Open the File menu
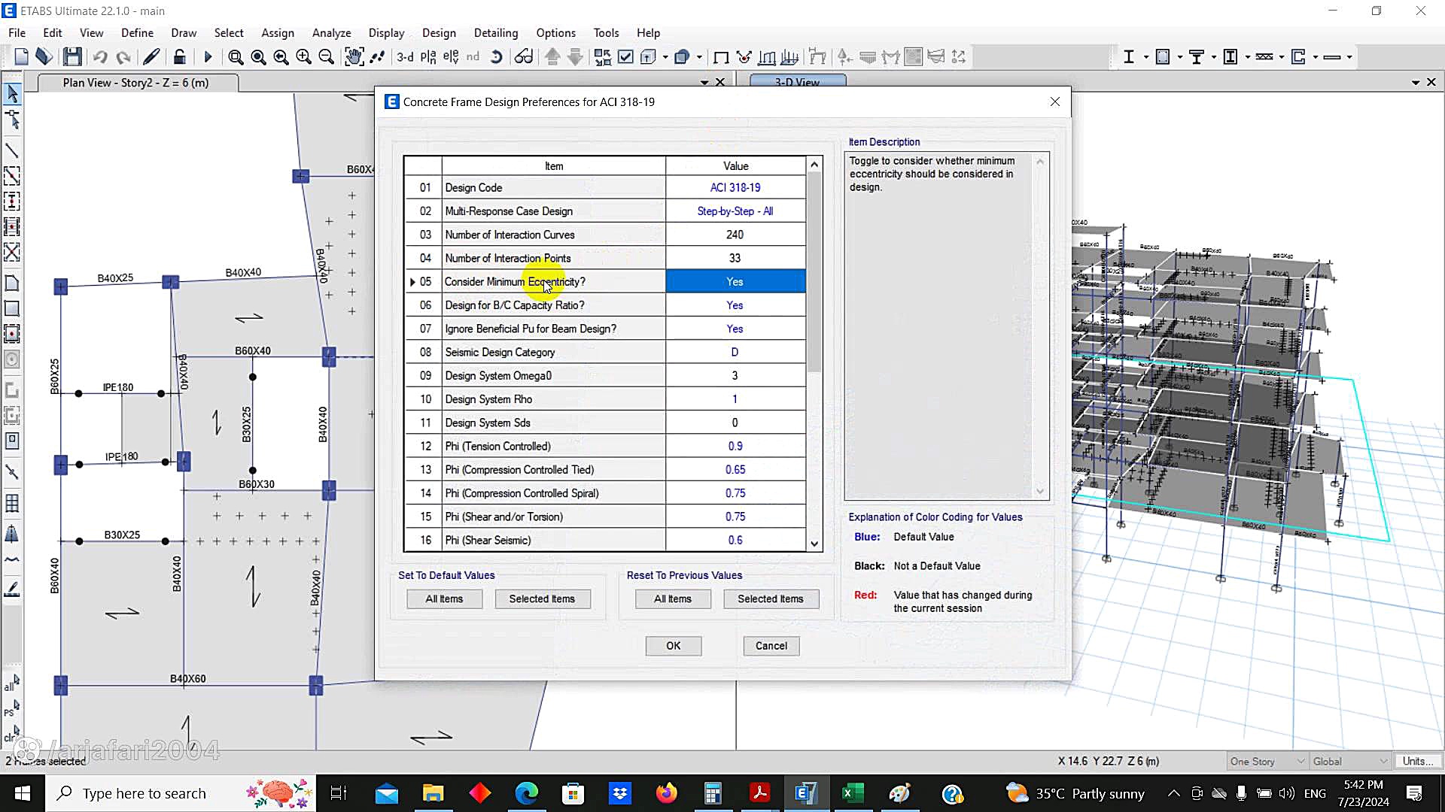1445x812 pixels. click(x=17, y=33)
